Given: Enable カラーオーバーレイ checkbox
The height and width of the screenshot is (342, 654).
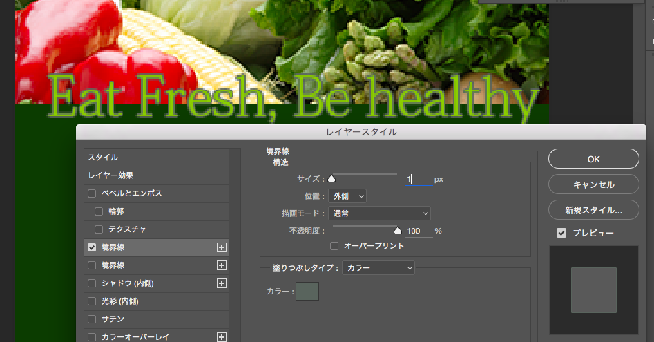Looking at the screenshot, I should click(92, 337).
